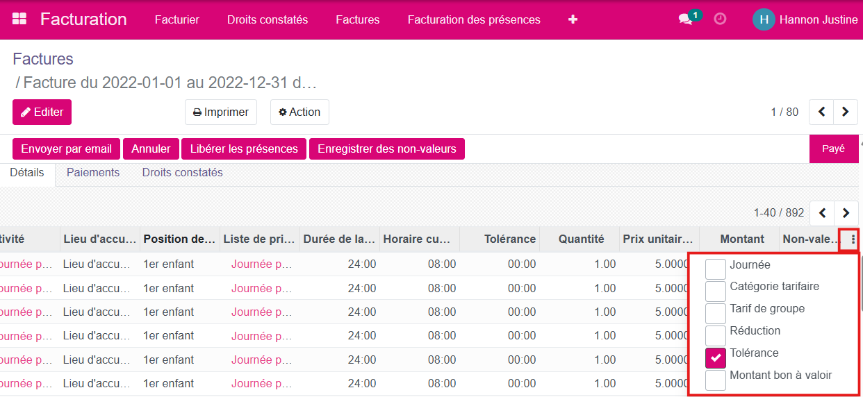Viewport: 863px width, 397px height.
Task: Go to previous lines page 1-40
Action: (x=822, y=212)
